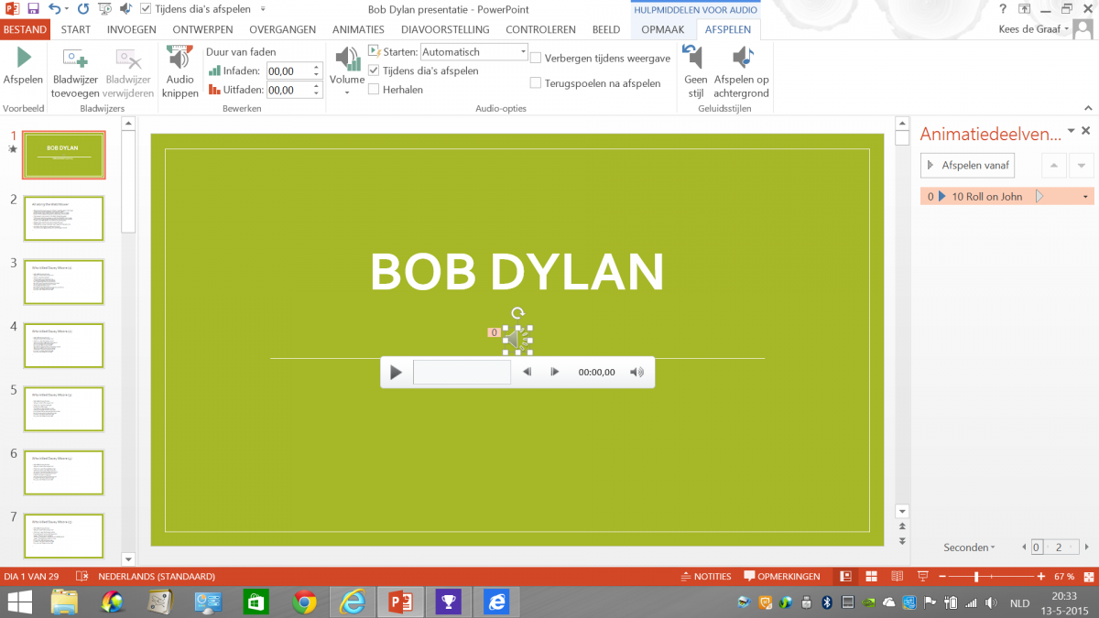The image size is (1099, 618).
Task: Switch to the OPMAAK audio tab
Action: 663,29
